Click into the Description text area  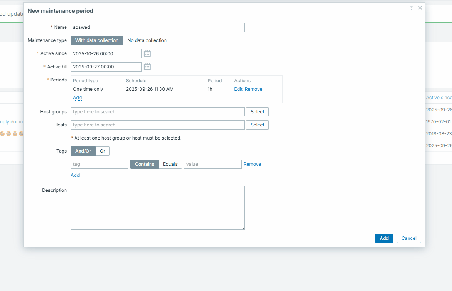[158, 208]
